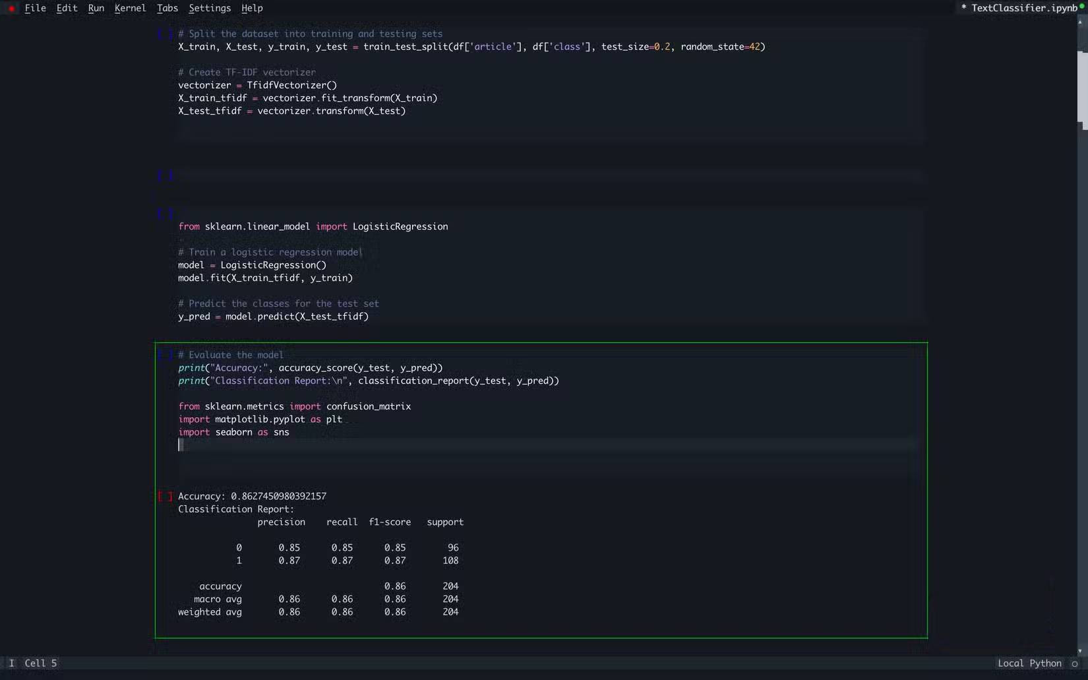
Task: Click the vertical scrollbar thumb
Action: (x=1081, y=86)
